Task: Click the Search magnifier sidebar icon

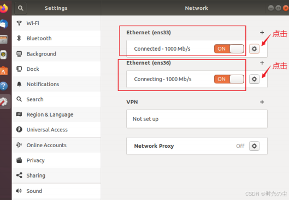Action: (19, 99)
